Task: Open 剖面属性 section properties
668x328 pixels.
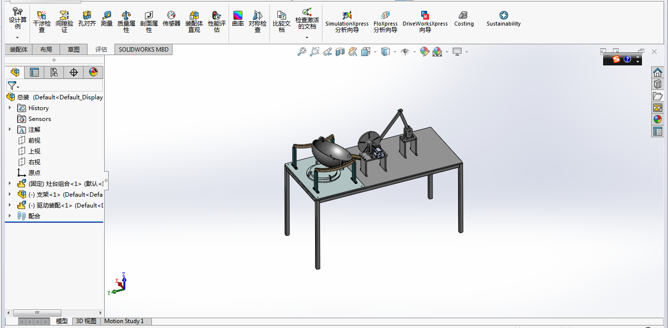Action: pyautogui.click(x=149, y=22)
